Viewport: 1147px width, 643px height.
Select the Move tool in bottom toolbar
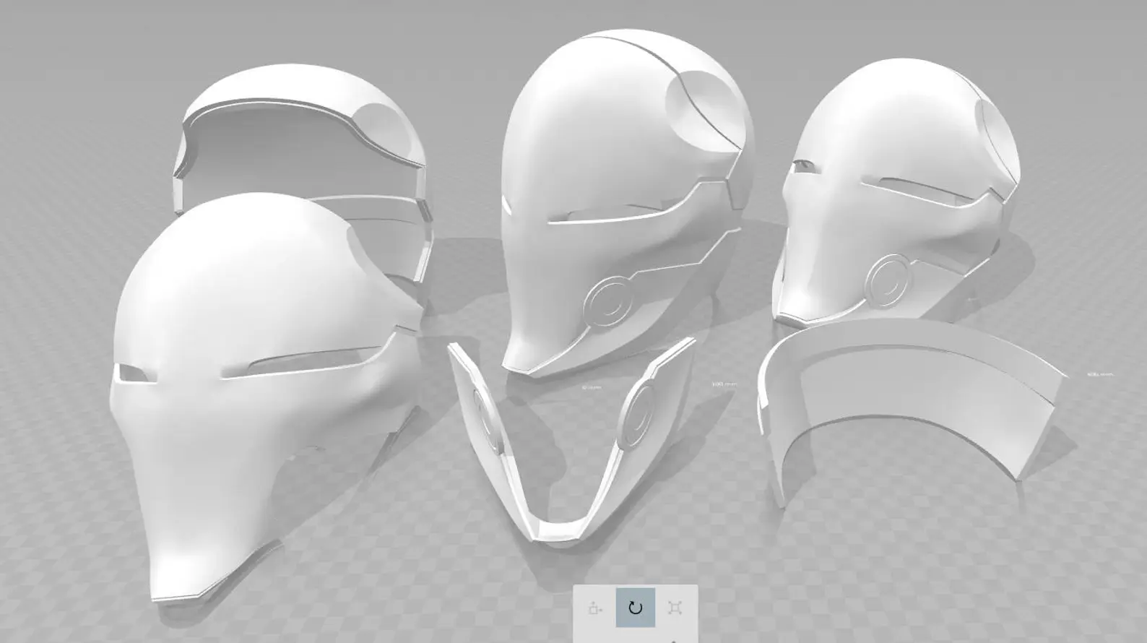[595, 608]
